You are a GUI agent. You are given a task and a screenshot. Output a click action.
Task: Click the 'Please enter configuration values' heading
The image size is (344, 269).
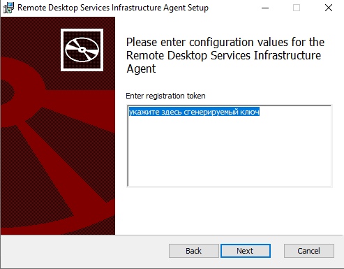click(x=225, y=55)
